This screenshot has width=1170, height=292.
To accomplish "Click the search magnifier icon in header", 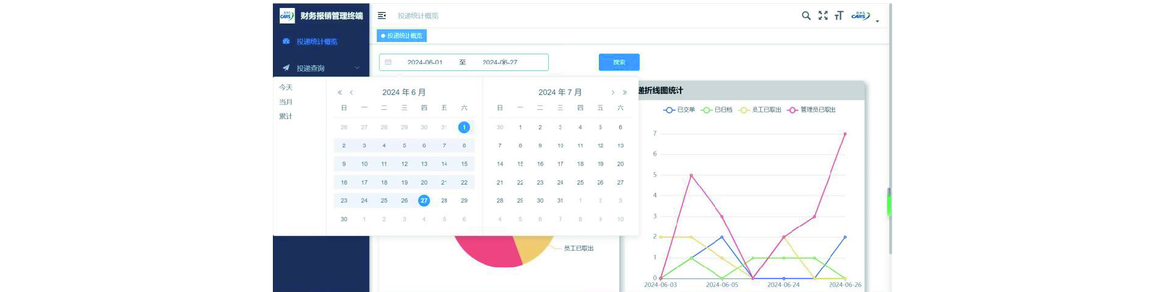I will click(x=806, y=15).
